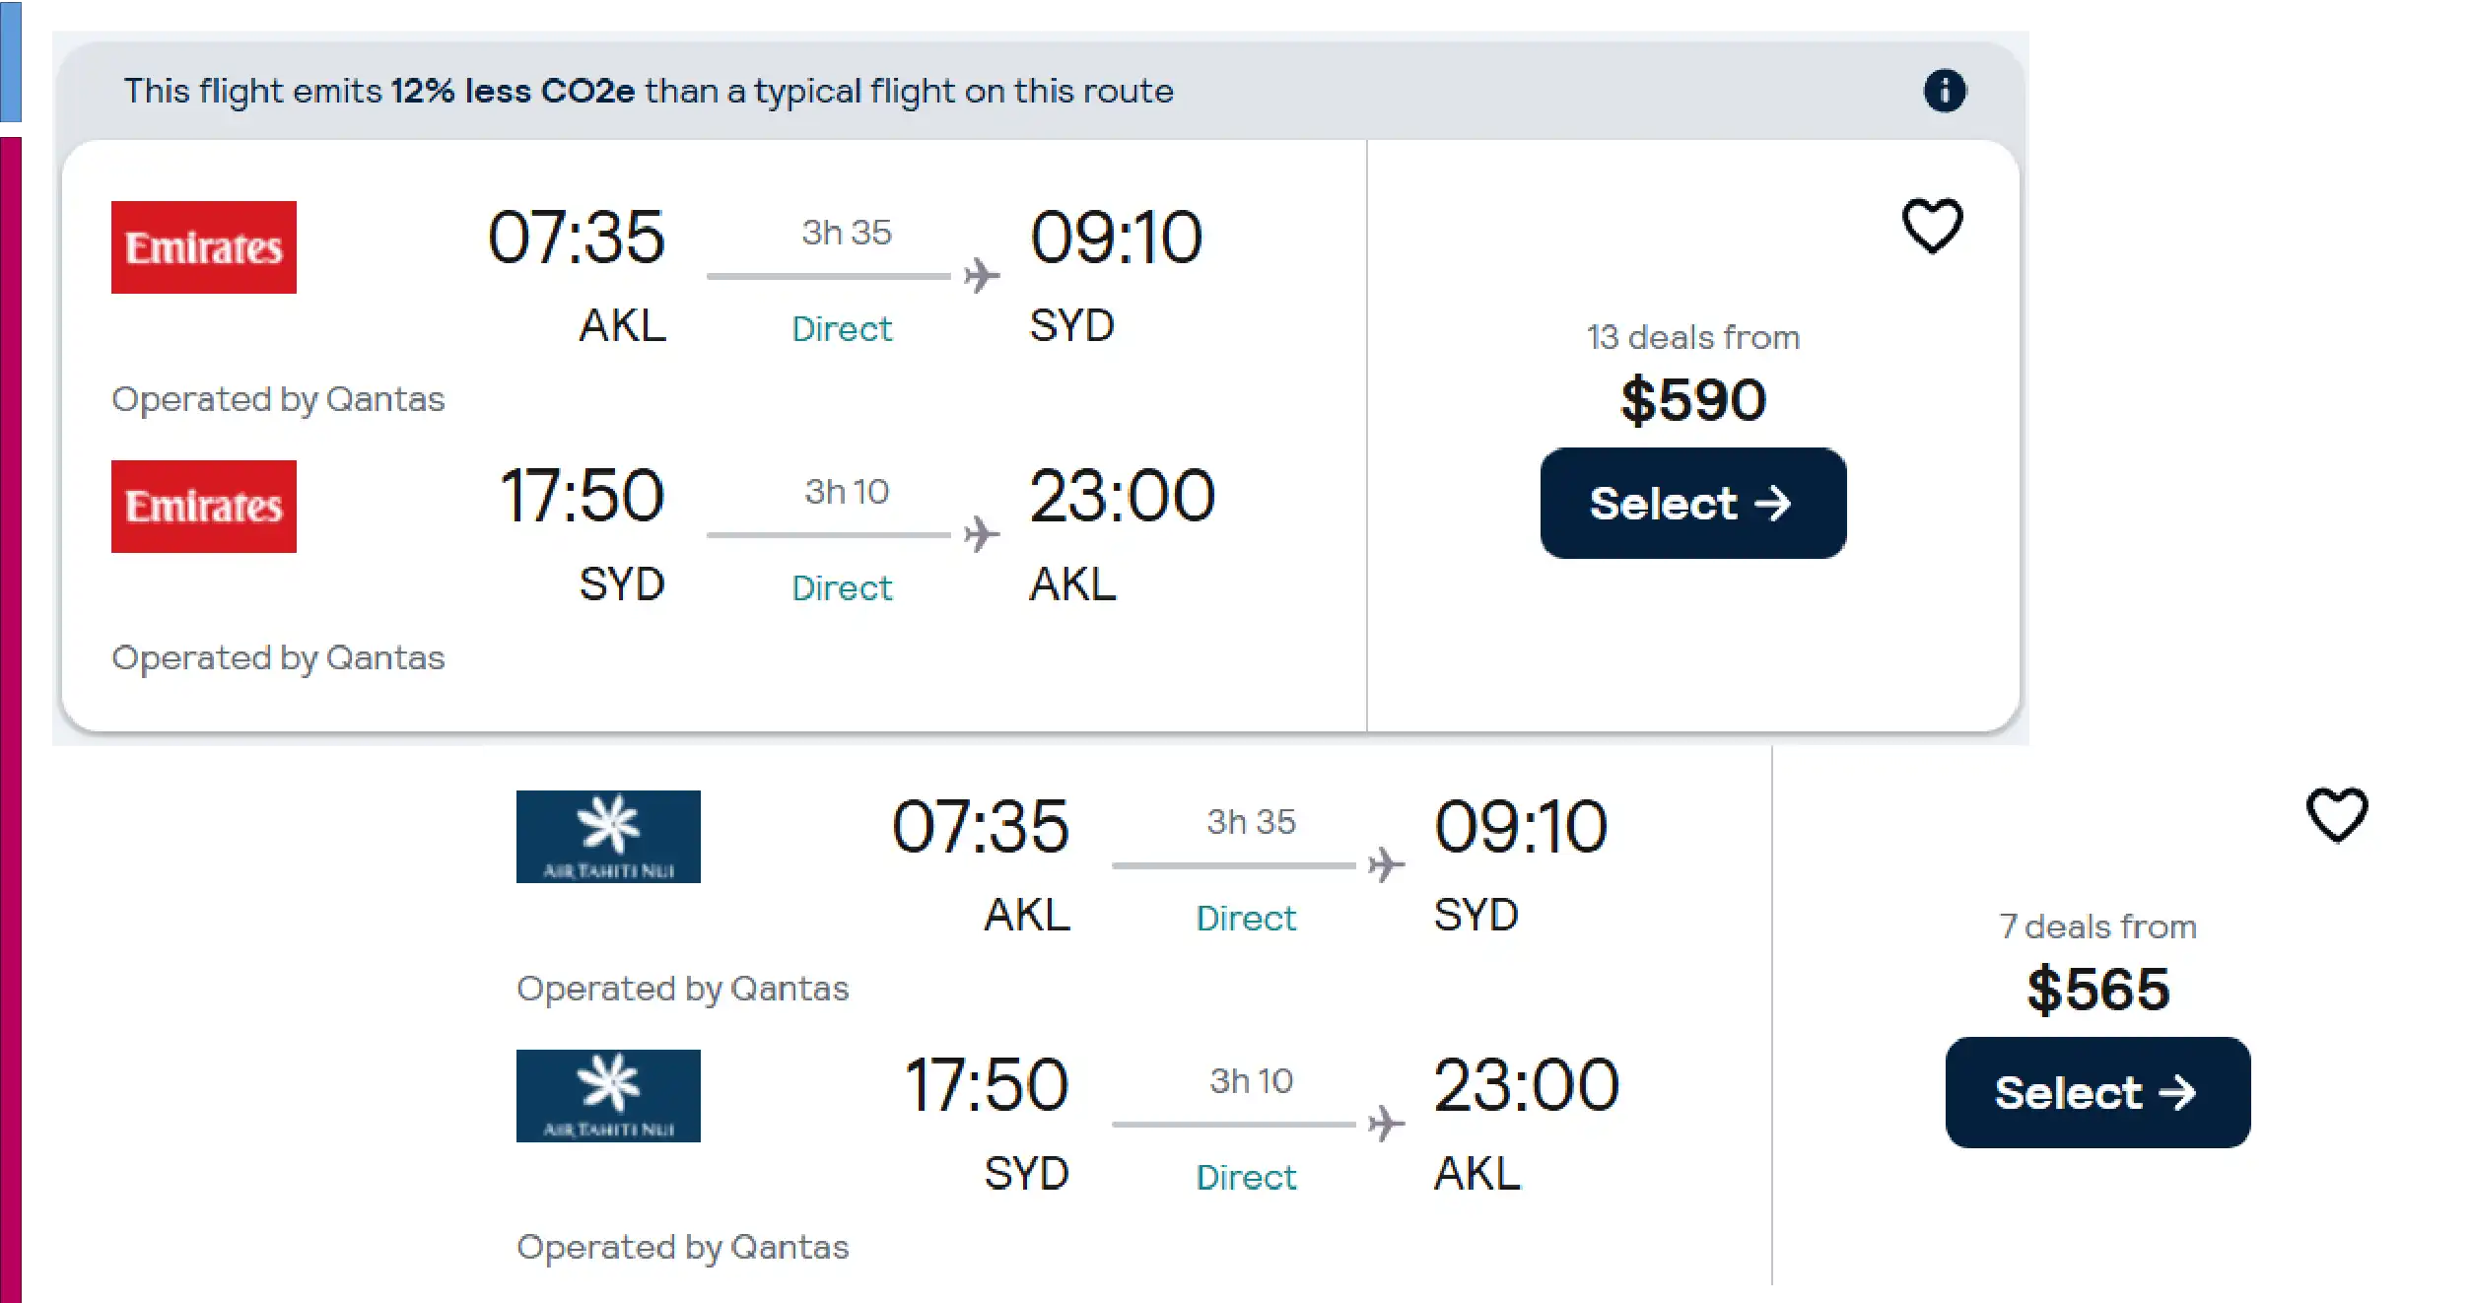Click Emirates logo on return SYD flight
2471x1303 pixels.
click(204, 507)
